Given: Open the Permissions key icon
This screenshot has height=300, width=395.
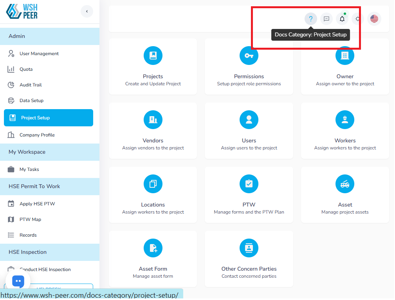Looking at the screenshot, I should [x=249, y=56].
